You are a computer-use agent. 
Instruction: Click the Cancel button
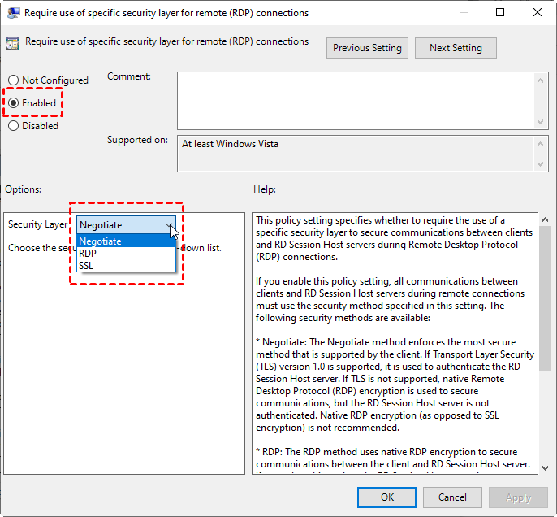(x=452, y=497)
